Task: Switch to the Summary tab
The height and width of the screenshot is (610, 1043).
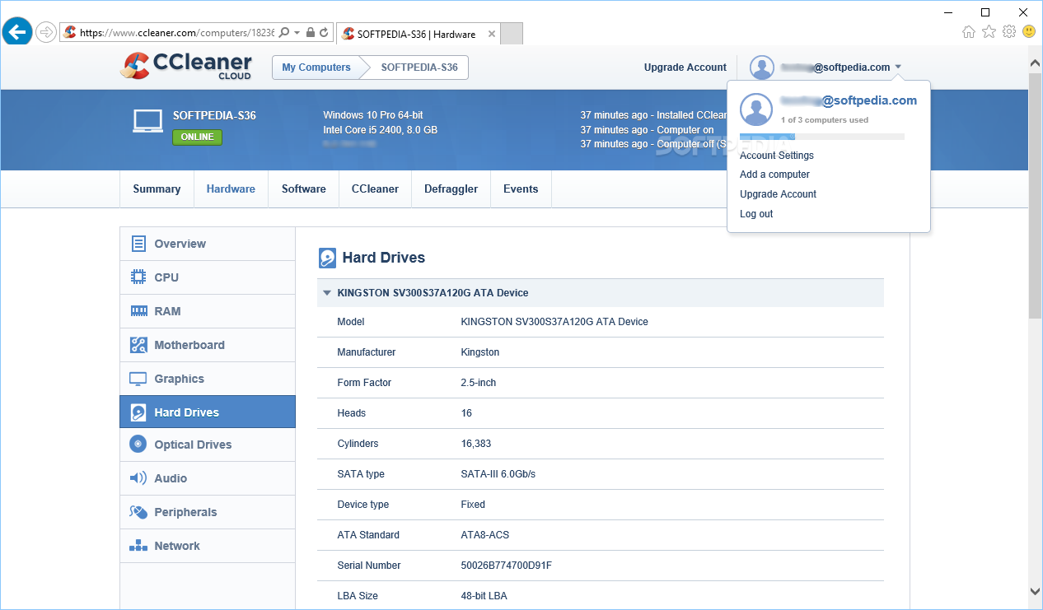Action: coord(157,189)
